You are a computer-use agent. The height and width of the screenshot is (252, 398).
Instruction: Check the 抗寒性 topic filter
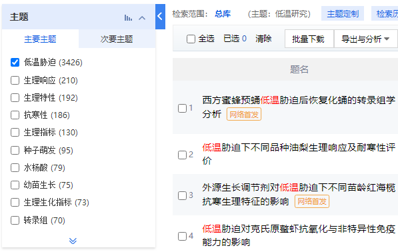pyautogui.click(x=15, y=115)
